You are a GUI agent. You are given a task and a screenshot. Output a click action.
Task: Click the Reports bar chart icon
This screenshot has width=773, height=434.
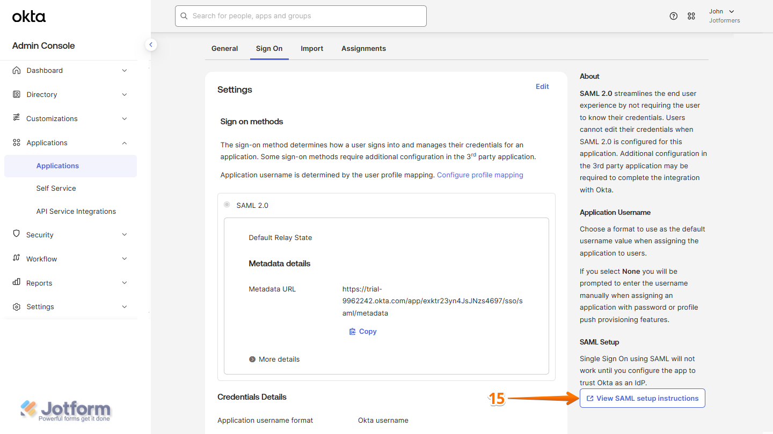17,283
